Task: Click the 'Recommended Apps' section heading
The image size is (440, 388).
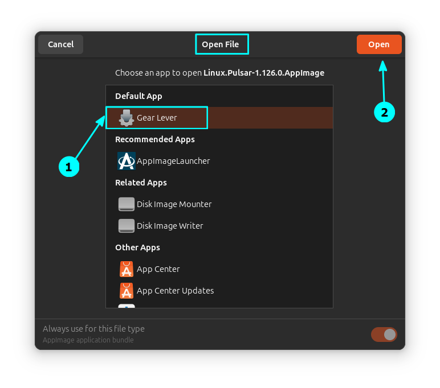Action: point(154,139)
